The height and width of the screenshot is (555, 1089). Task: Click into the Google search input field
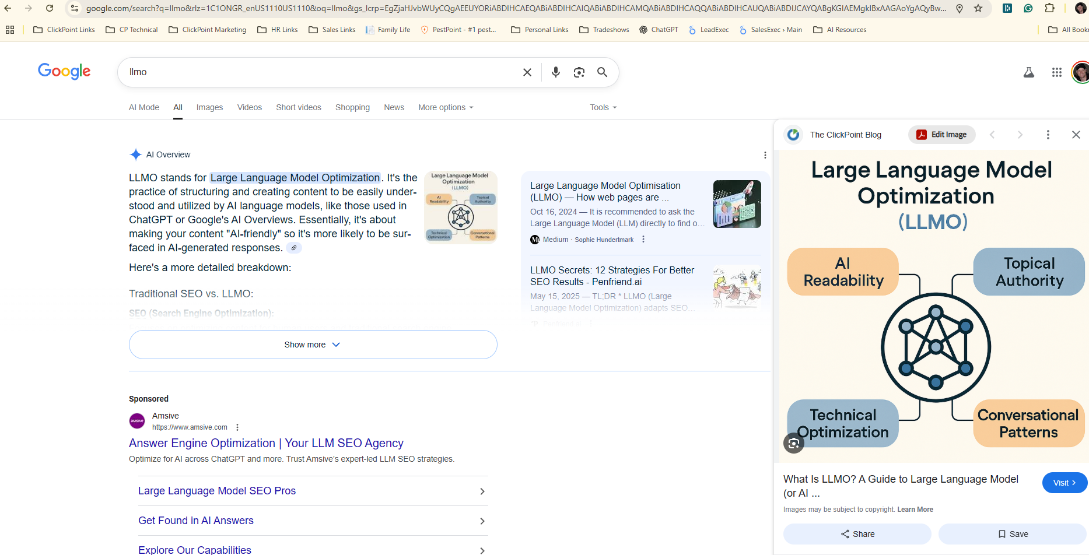[321, 72]
